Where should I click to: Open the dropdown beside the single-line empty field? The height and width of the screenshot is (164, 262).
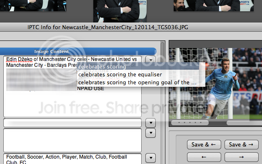tap(150, 123)
